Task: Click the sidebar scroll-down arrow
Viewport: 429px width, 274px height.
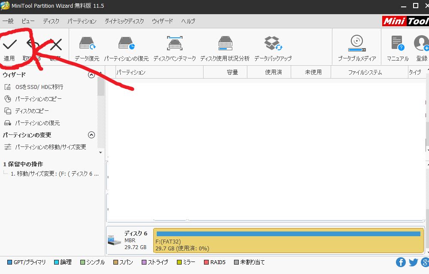Action: (x=100, y=152)
